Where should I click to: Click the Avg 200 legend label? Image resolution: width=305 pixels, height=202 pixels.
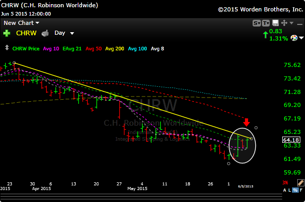click(115, 49)
